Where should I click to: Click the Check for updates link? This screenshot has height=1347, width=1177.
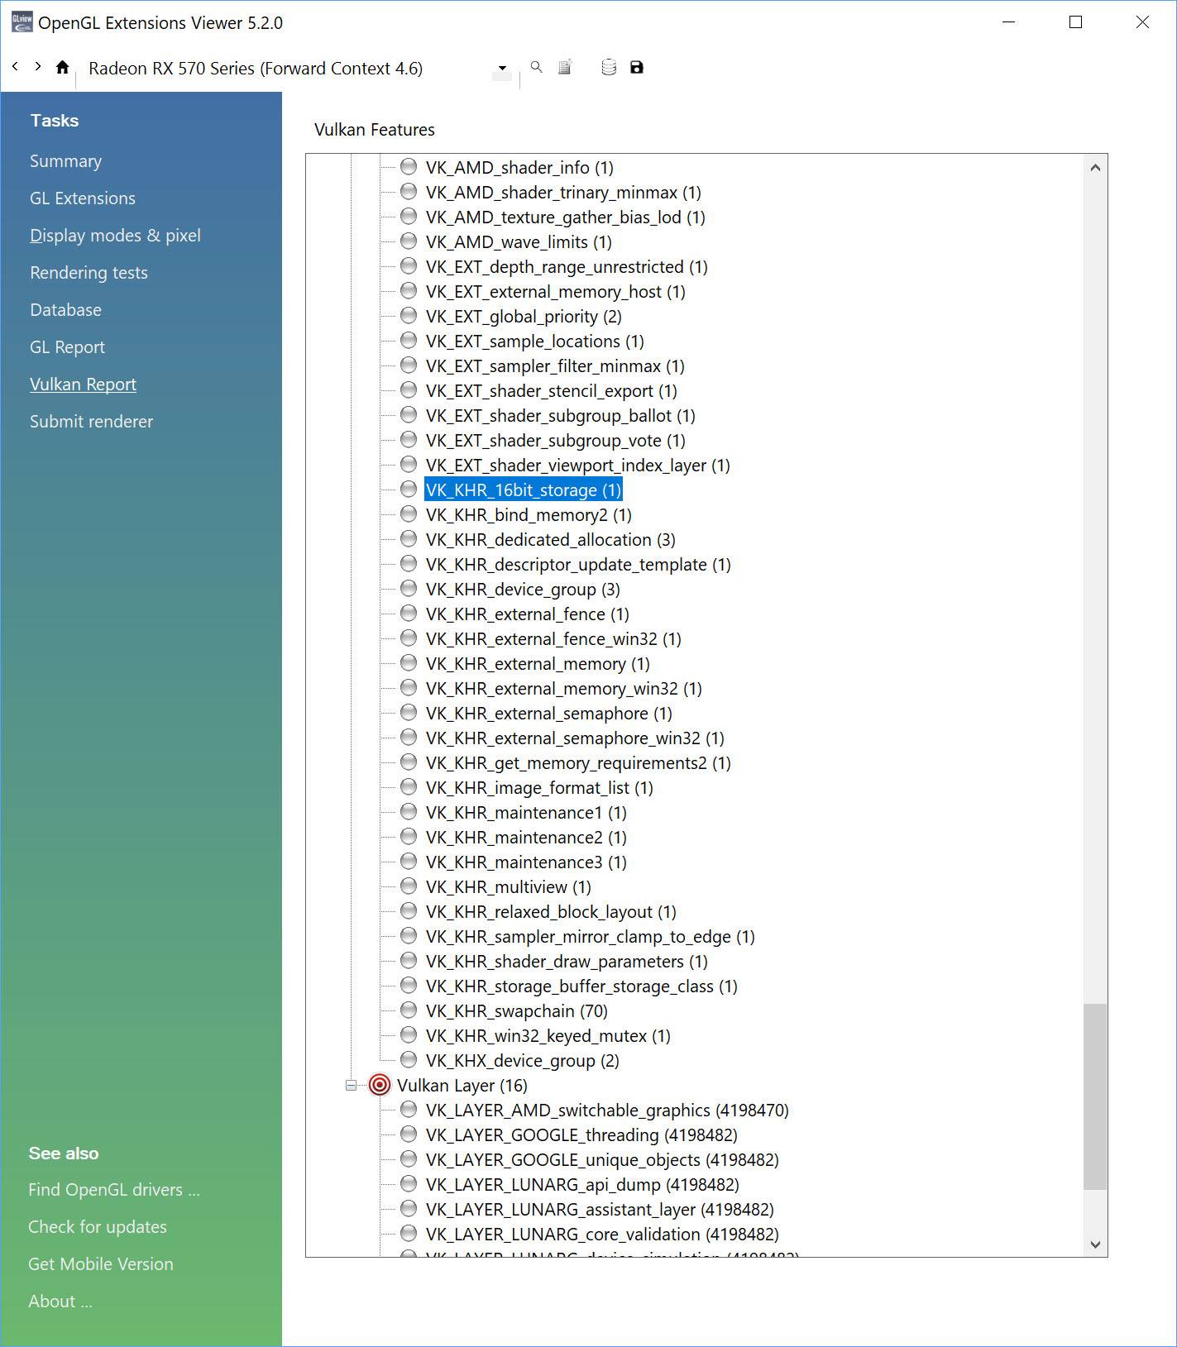(x=98, y=1226)
